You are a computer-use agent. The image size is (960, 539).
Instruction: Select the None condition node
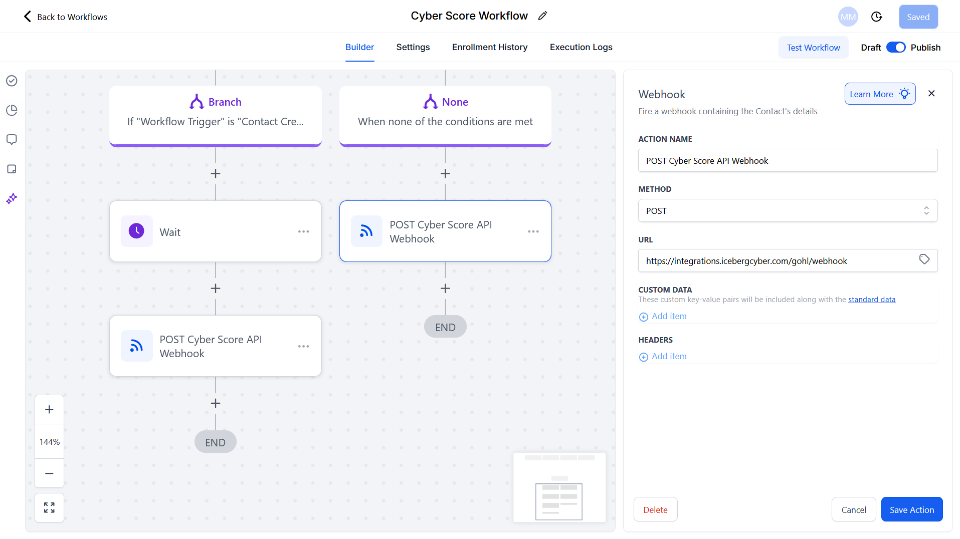pos(445,116)
